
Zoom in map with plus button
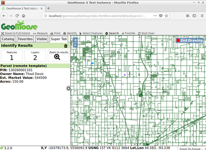[x=76, y=40]
